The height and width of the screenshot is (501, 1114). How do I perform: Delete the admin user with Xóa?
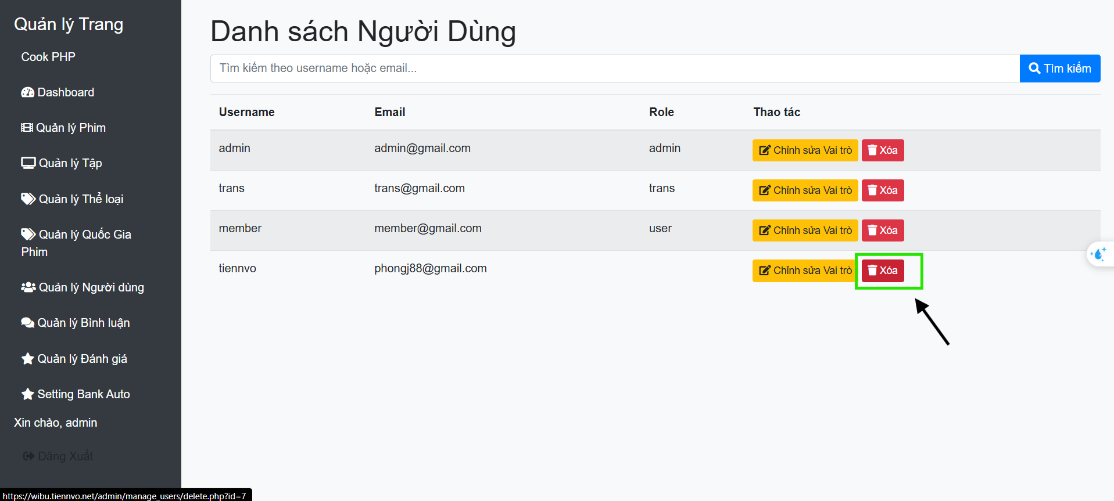point(882,150)
